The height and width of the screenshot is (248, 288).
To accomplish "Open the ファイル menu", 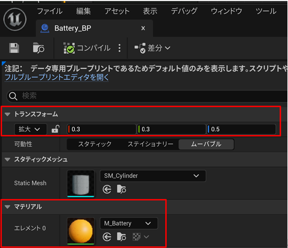I will [x=50, y=11].
